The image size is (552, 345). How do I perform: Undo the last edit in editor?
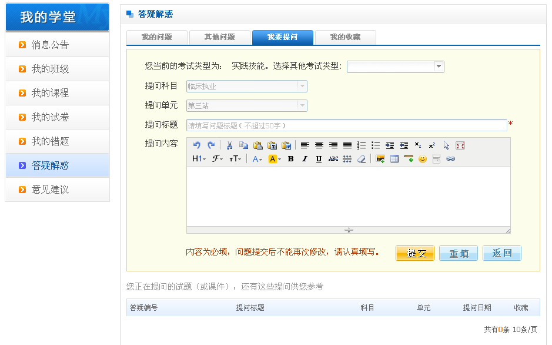197,145
